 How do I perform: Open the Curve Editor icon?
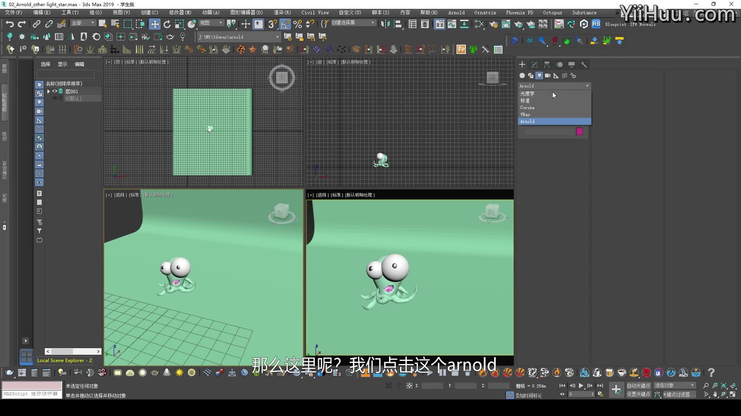point(452,24)
